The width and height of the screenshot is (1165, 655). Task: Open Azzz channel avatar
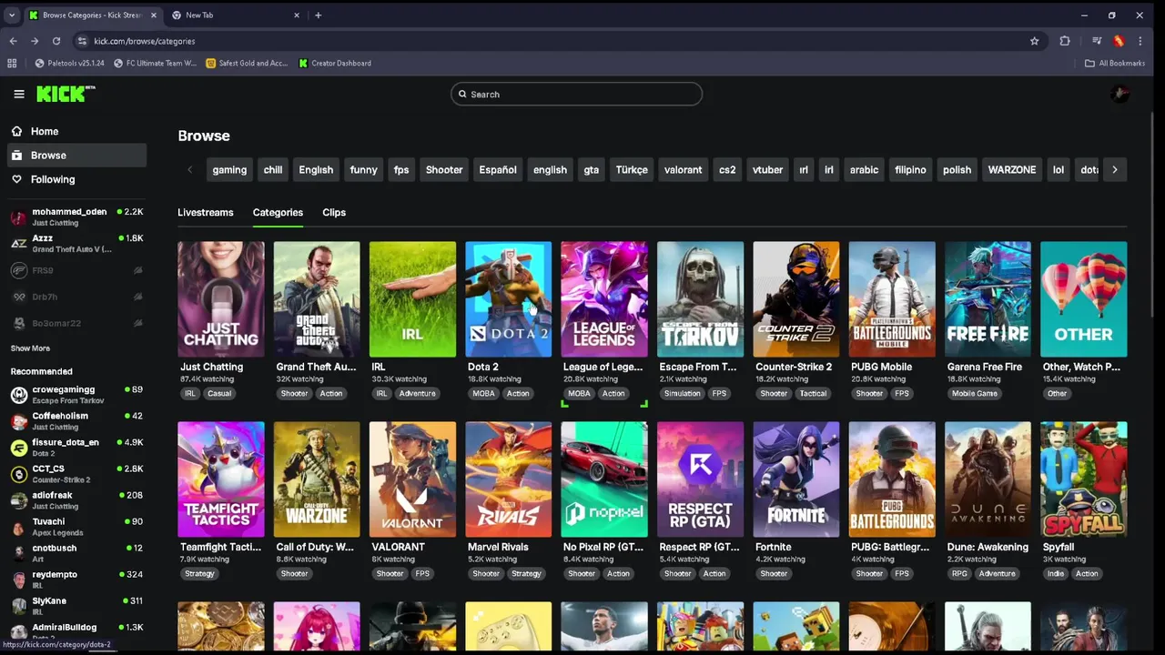coord(18,243)
